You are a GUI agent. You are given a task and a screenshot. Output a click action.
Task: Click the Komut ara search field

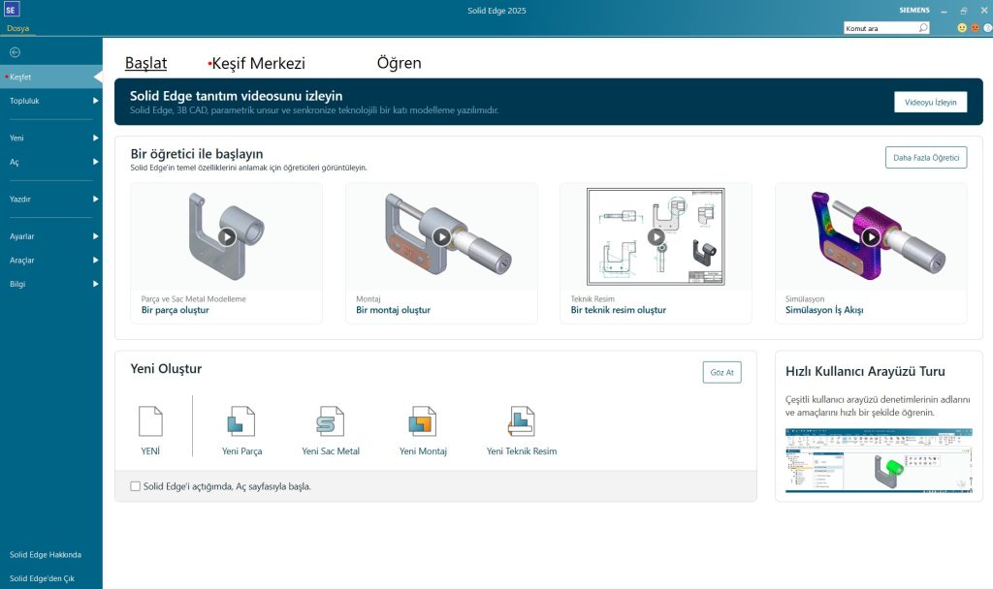coord(881,28)
